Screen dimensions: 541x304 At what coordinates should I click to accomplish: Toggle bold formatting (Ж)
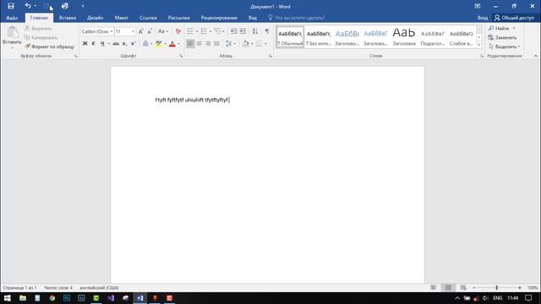coord(85,43)
